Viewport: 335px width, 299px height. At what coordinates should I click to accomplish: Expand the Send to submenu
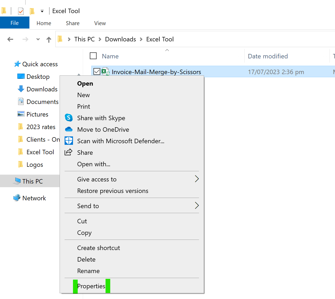coord(197,206)
